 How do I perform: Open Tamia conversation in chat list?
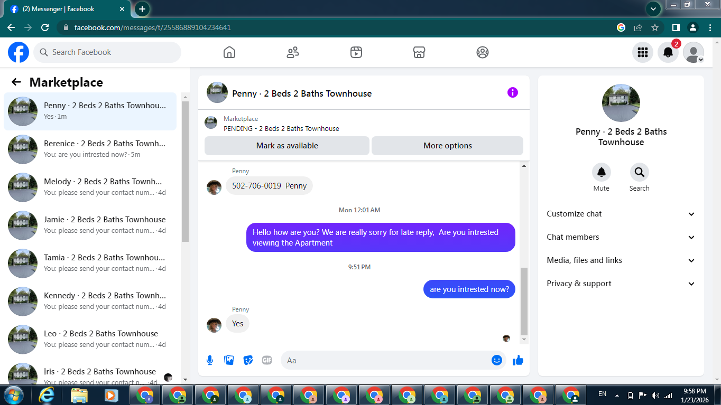(x=90, y=263)
